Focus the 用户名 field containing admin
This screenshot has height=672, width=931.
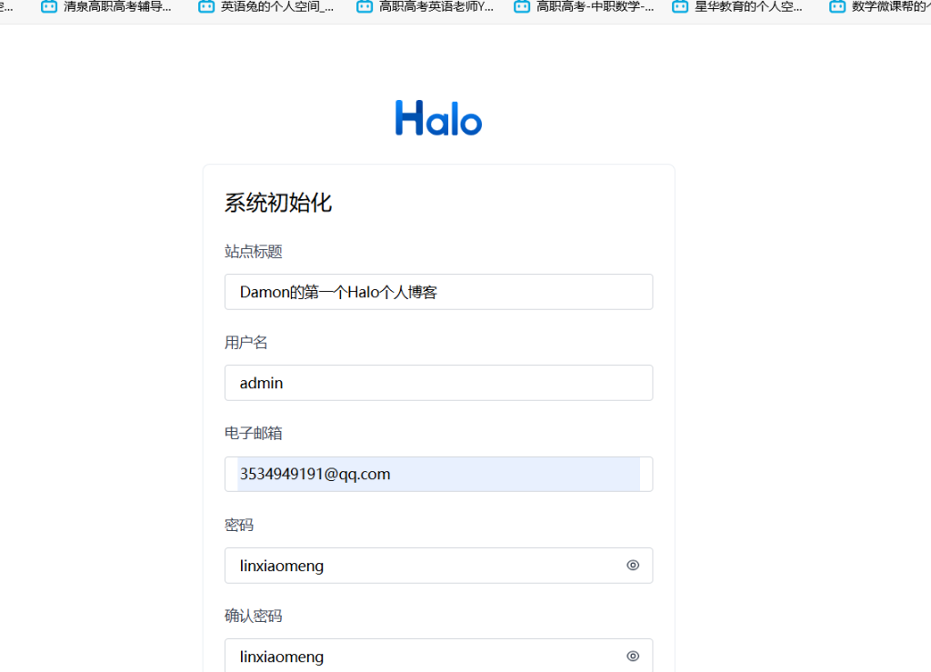point(438,383)
